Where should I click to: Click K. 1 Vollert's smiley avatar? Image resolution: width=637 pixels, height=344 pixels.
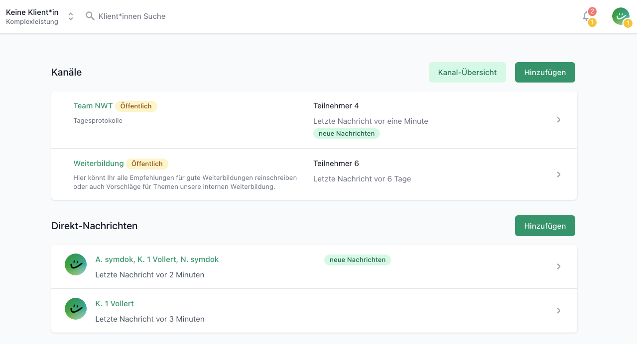[x=76, y=309]
